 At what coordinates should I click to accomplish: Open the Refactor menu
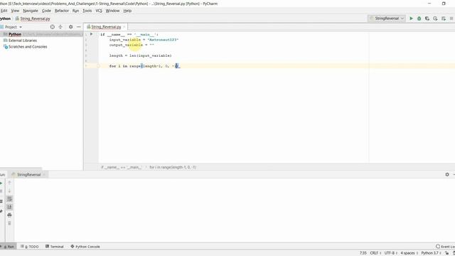coord(62,11)
